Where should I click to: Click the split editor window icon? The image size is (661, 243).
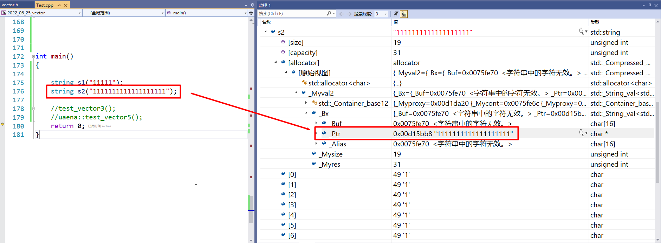tap(251, 13)
